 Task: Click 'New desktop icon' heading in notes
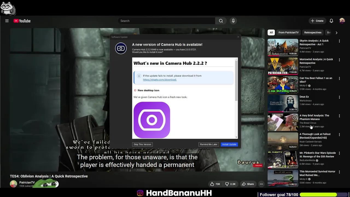click(x=148, y=90)
